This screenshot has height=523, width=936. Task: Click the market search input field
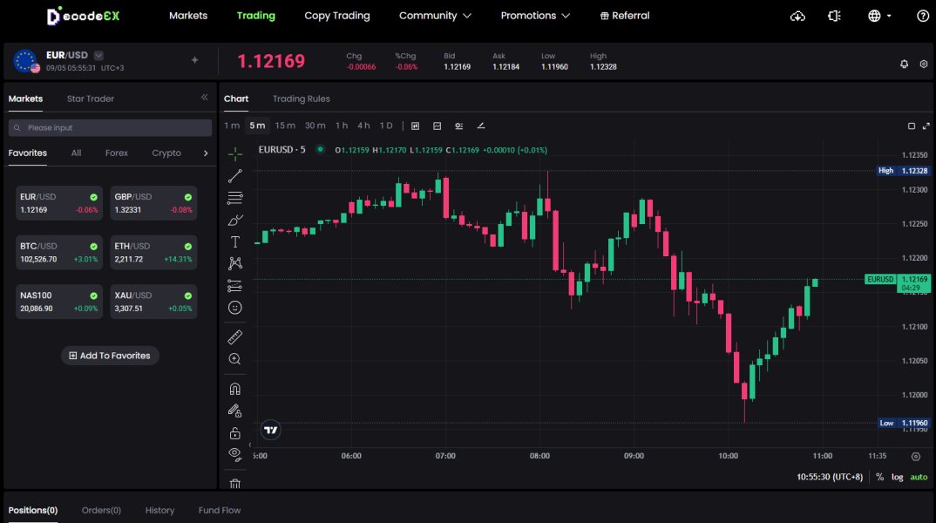pyautogui.click(x=110, y=128)
